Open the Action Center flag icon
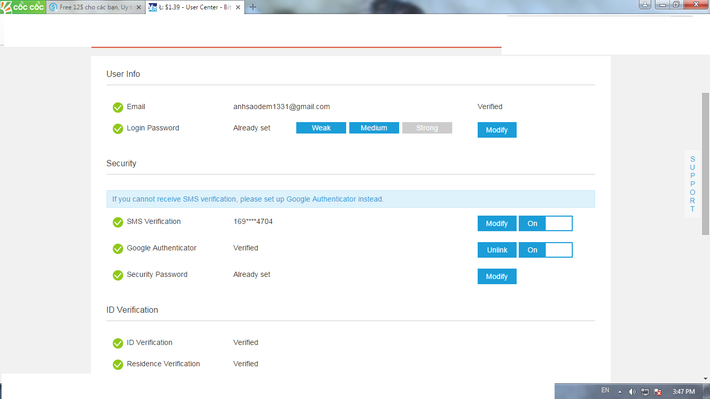 coord(658,392)
